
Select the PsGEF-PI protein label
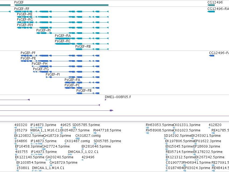coord(53,74)
